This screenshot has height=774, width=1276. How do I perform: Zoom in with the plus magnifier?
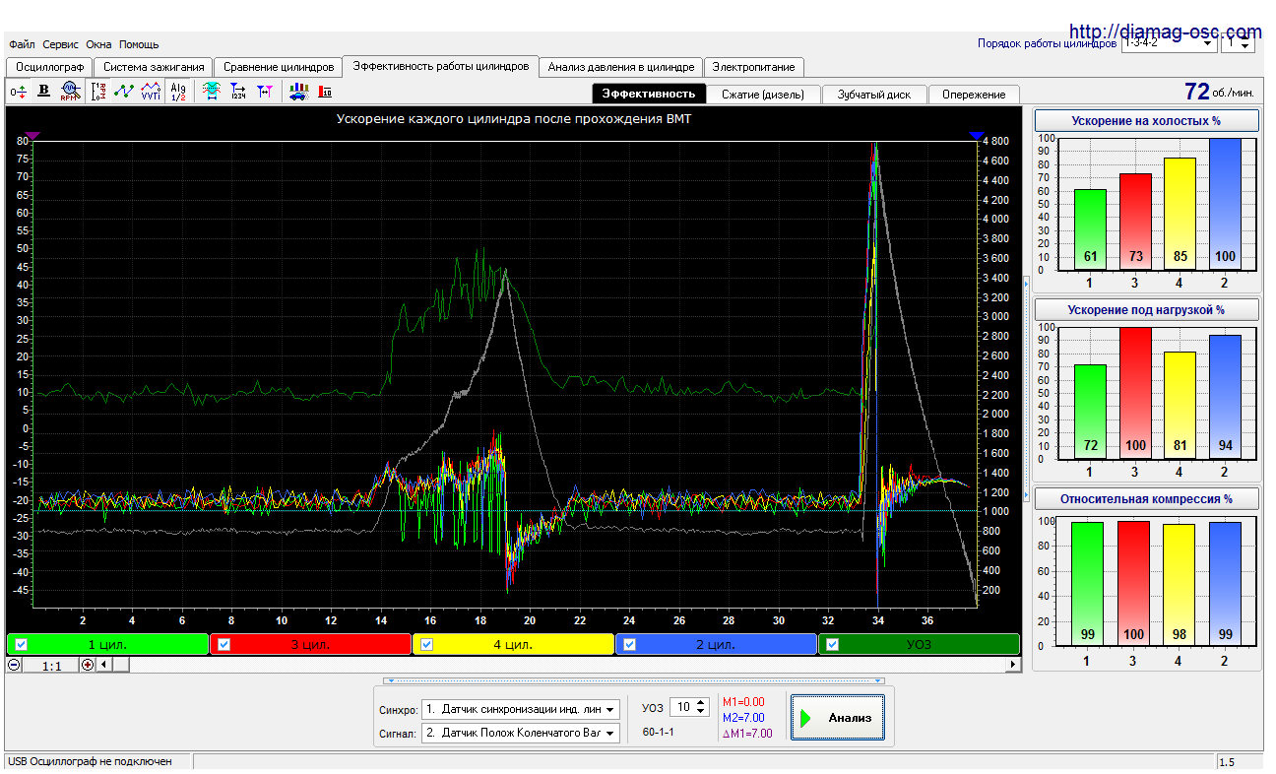[x=88, y=665]
